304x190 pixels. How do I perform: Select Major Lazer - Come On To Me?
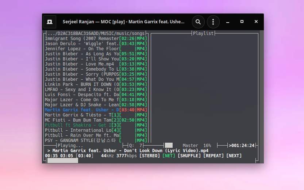pyautogui.click(x=96, y=100)
